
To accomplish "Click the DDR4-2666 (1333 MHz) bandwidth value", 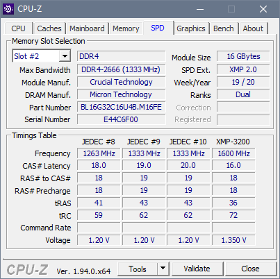I will pyautogui.click(x=122, y=69).
